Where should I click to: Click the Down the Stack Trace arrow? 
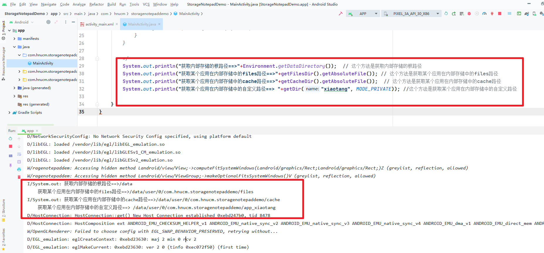point(19,146)
